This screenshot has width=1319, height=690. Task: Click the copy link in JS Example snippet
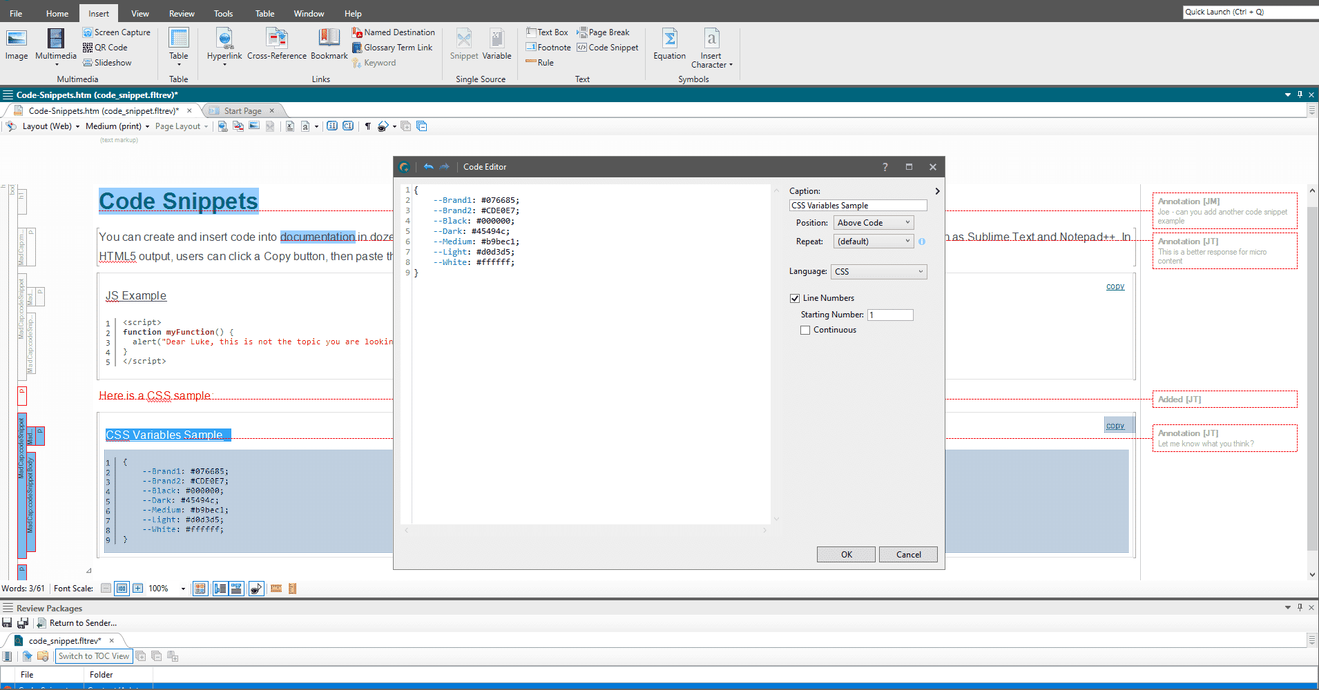[x=1115, y=286]
